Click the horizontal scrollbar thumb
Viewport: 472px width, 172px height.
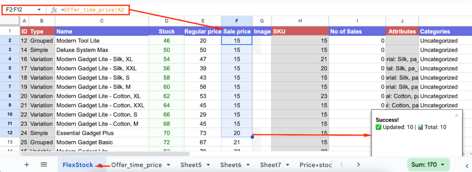pos(105,154)
